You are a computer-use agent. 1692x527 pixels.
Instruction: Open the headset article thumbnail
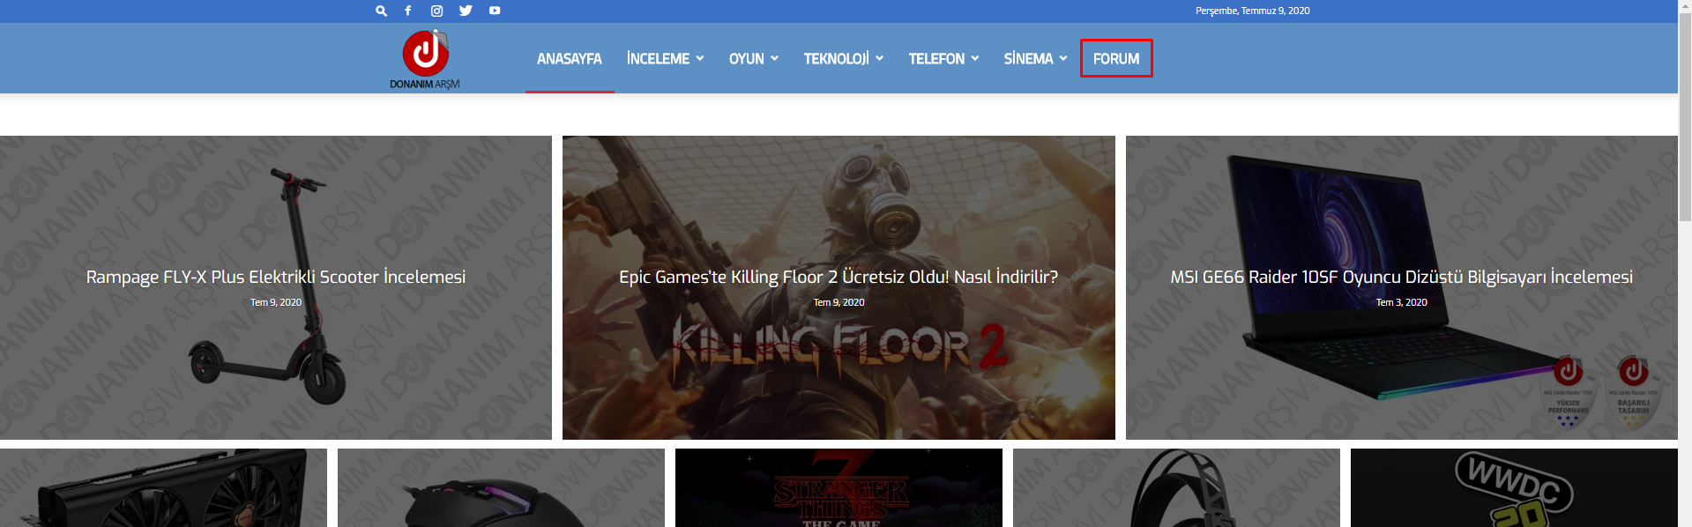click(1176, 487)
